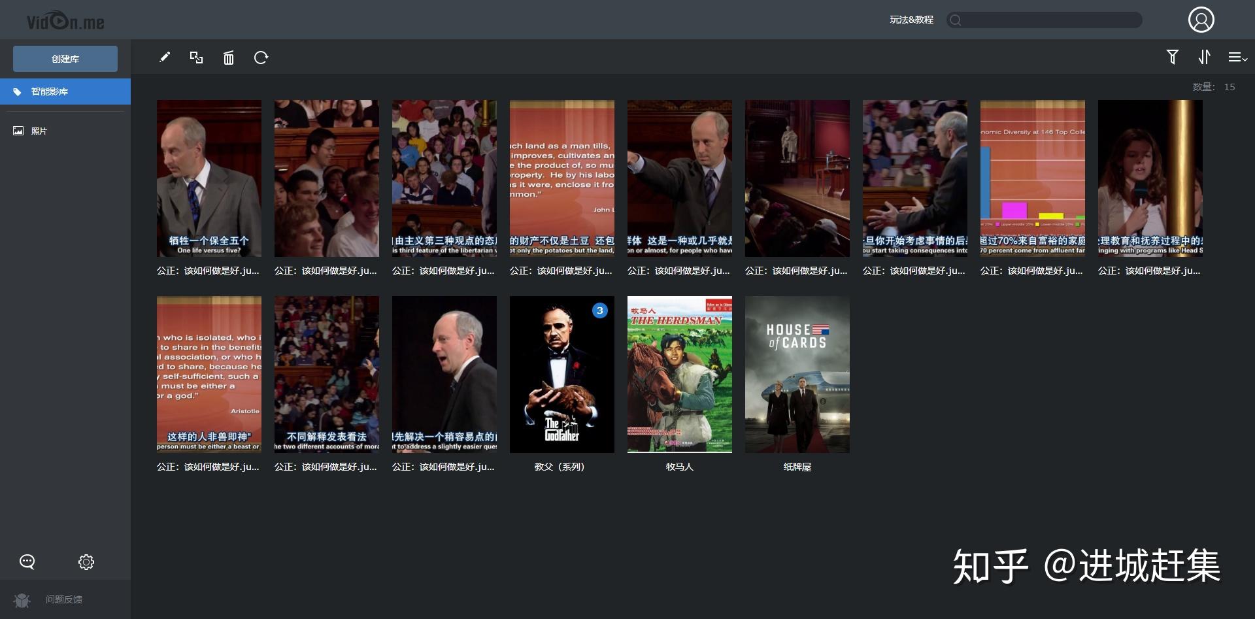
Task: Open the funnel filter icon
Action: 1173,57
